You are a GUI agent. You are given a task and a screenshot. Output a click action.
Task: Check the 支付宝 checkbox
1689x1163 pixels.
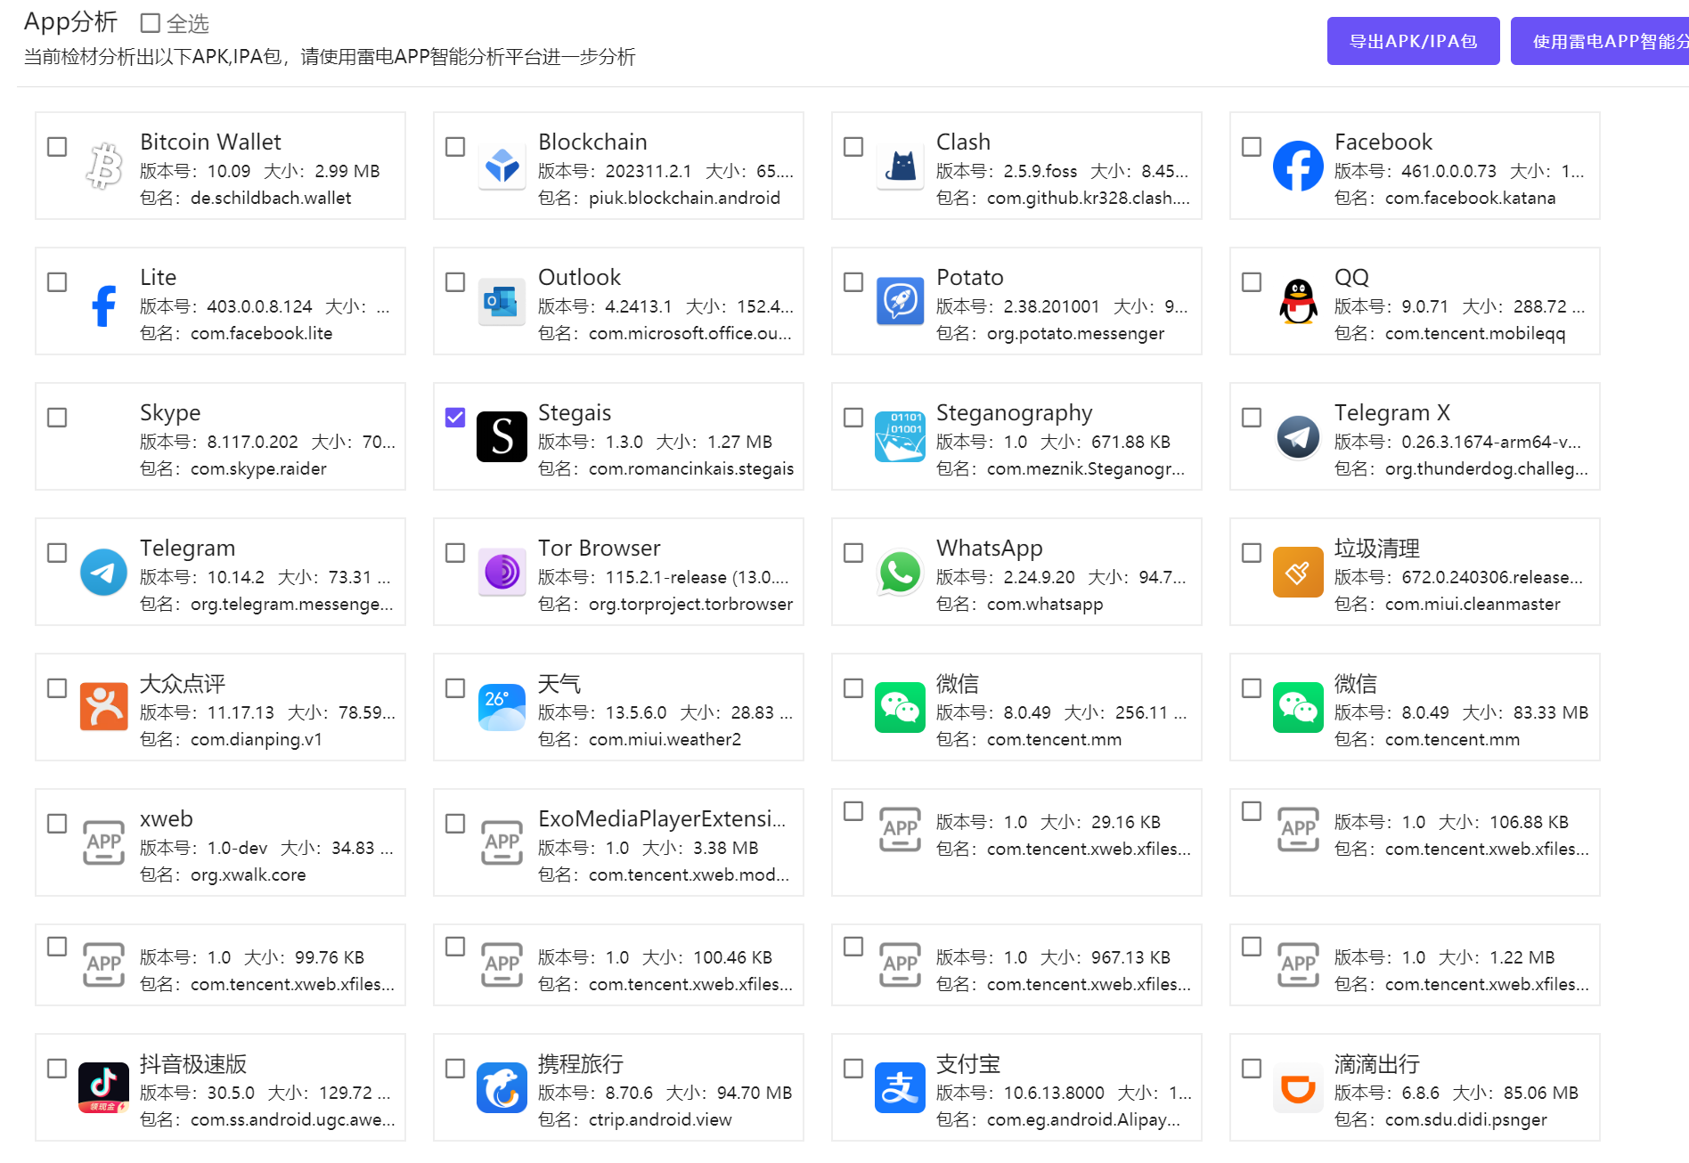tap(853, 1069)
